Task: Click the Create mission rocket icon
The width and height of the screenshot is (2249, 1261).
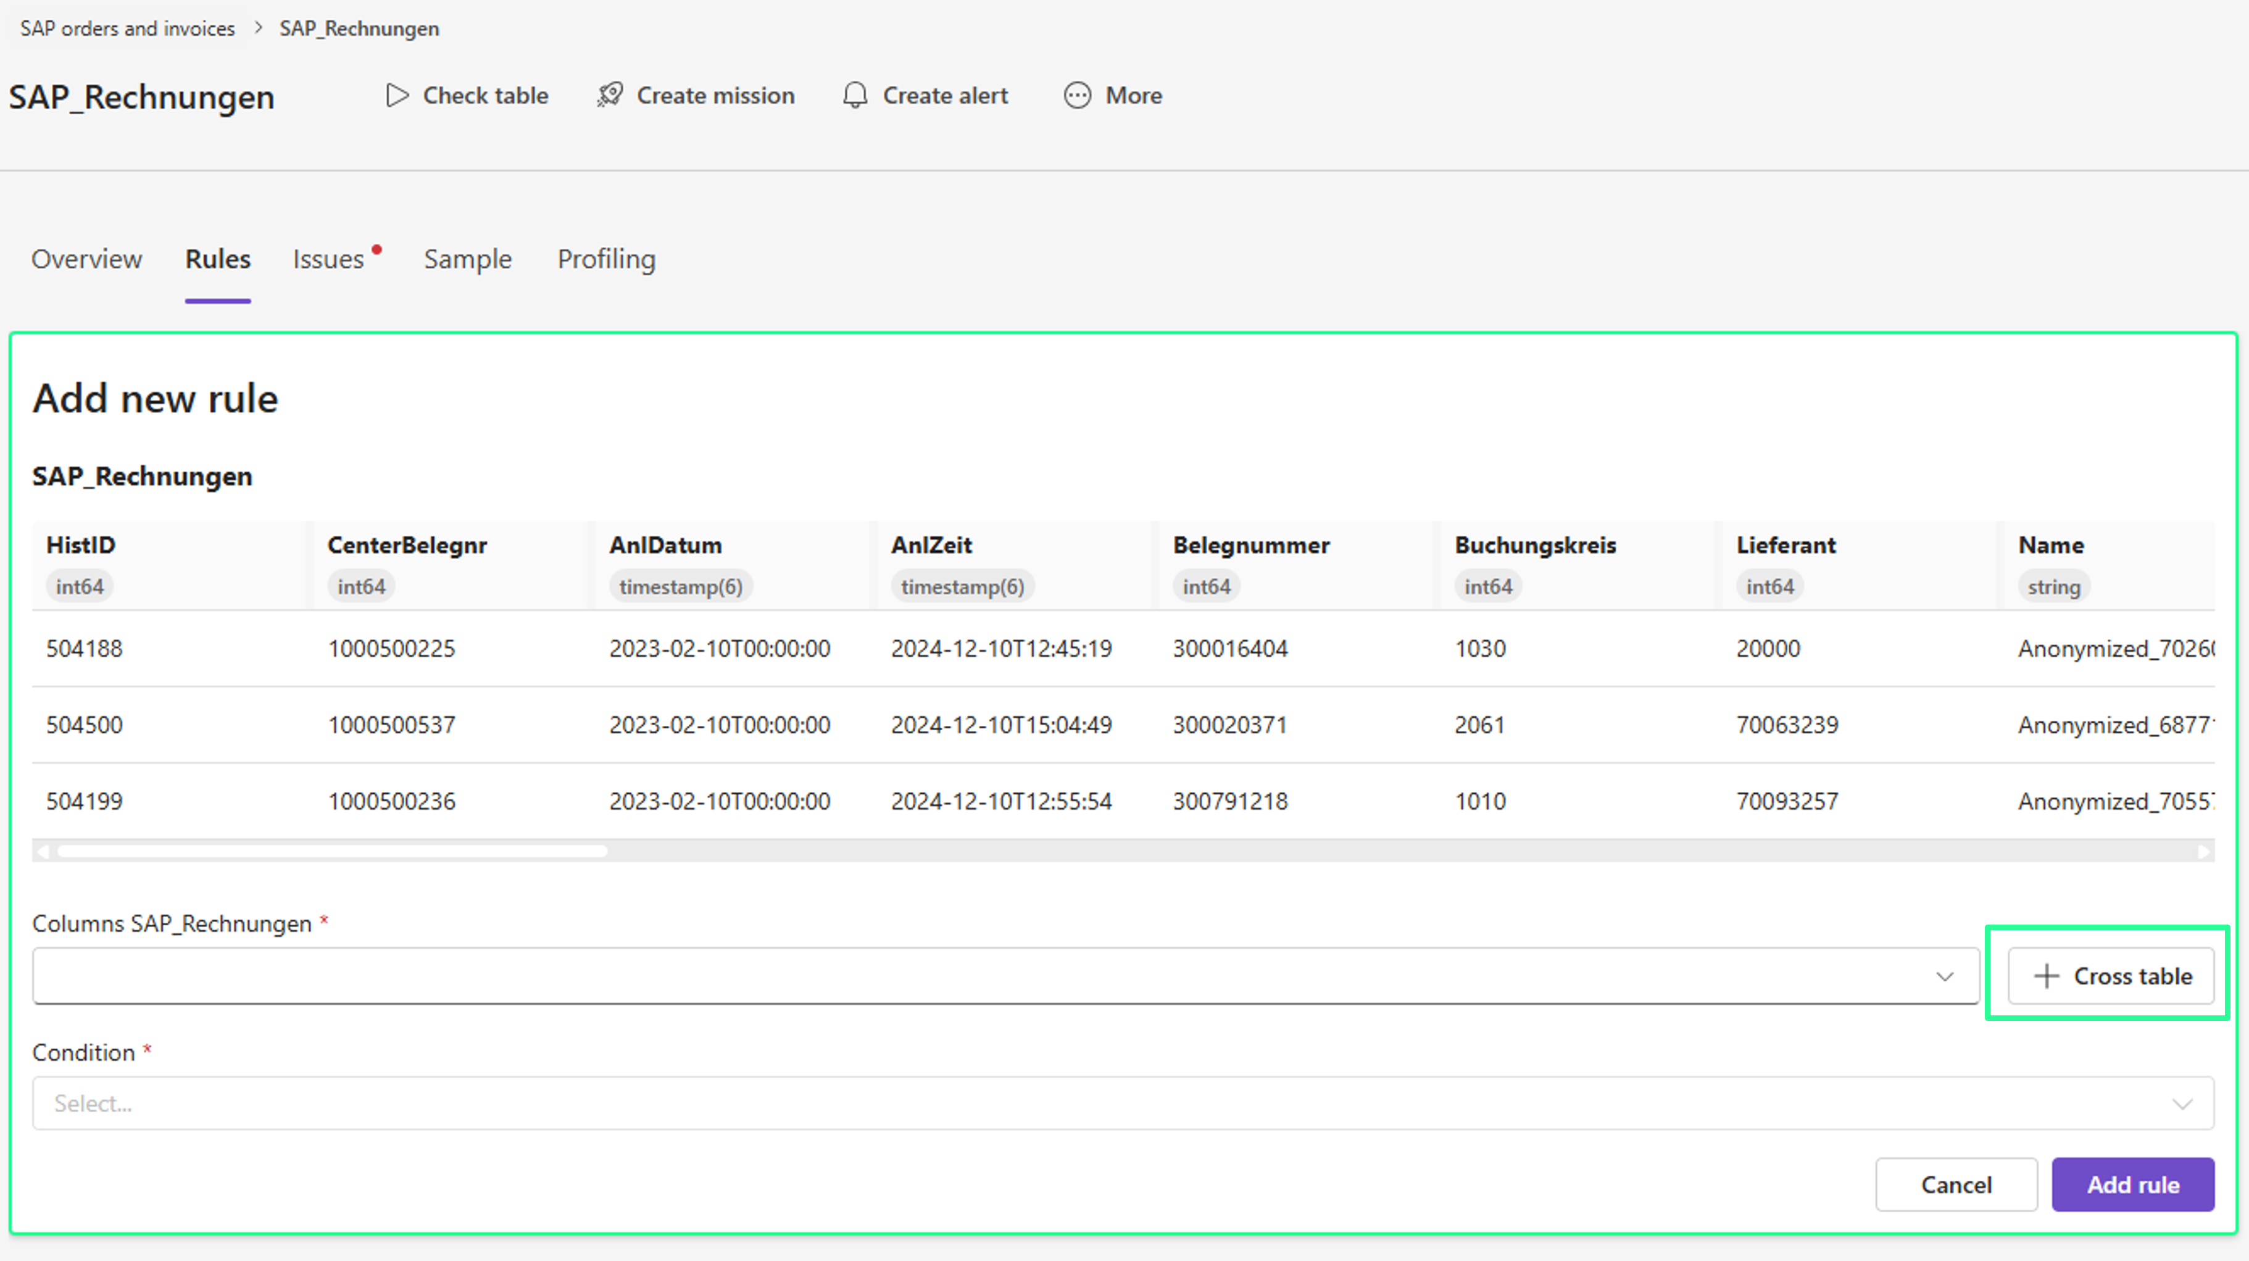Action: pos(610,95)
